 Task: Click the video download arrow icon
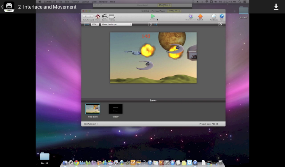pos(276,7)
